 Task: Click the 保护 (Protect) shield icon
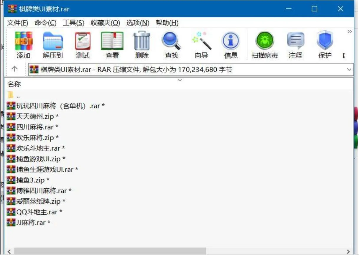tap(325, 41)
